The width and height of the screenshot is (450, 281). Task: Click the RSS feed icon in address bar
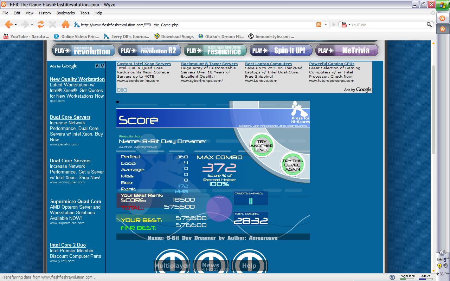[x=319, y=25]
